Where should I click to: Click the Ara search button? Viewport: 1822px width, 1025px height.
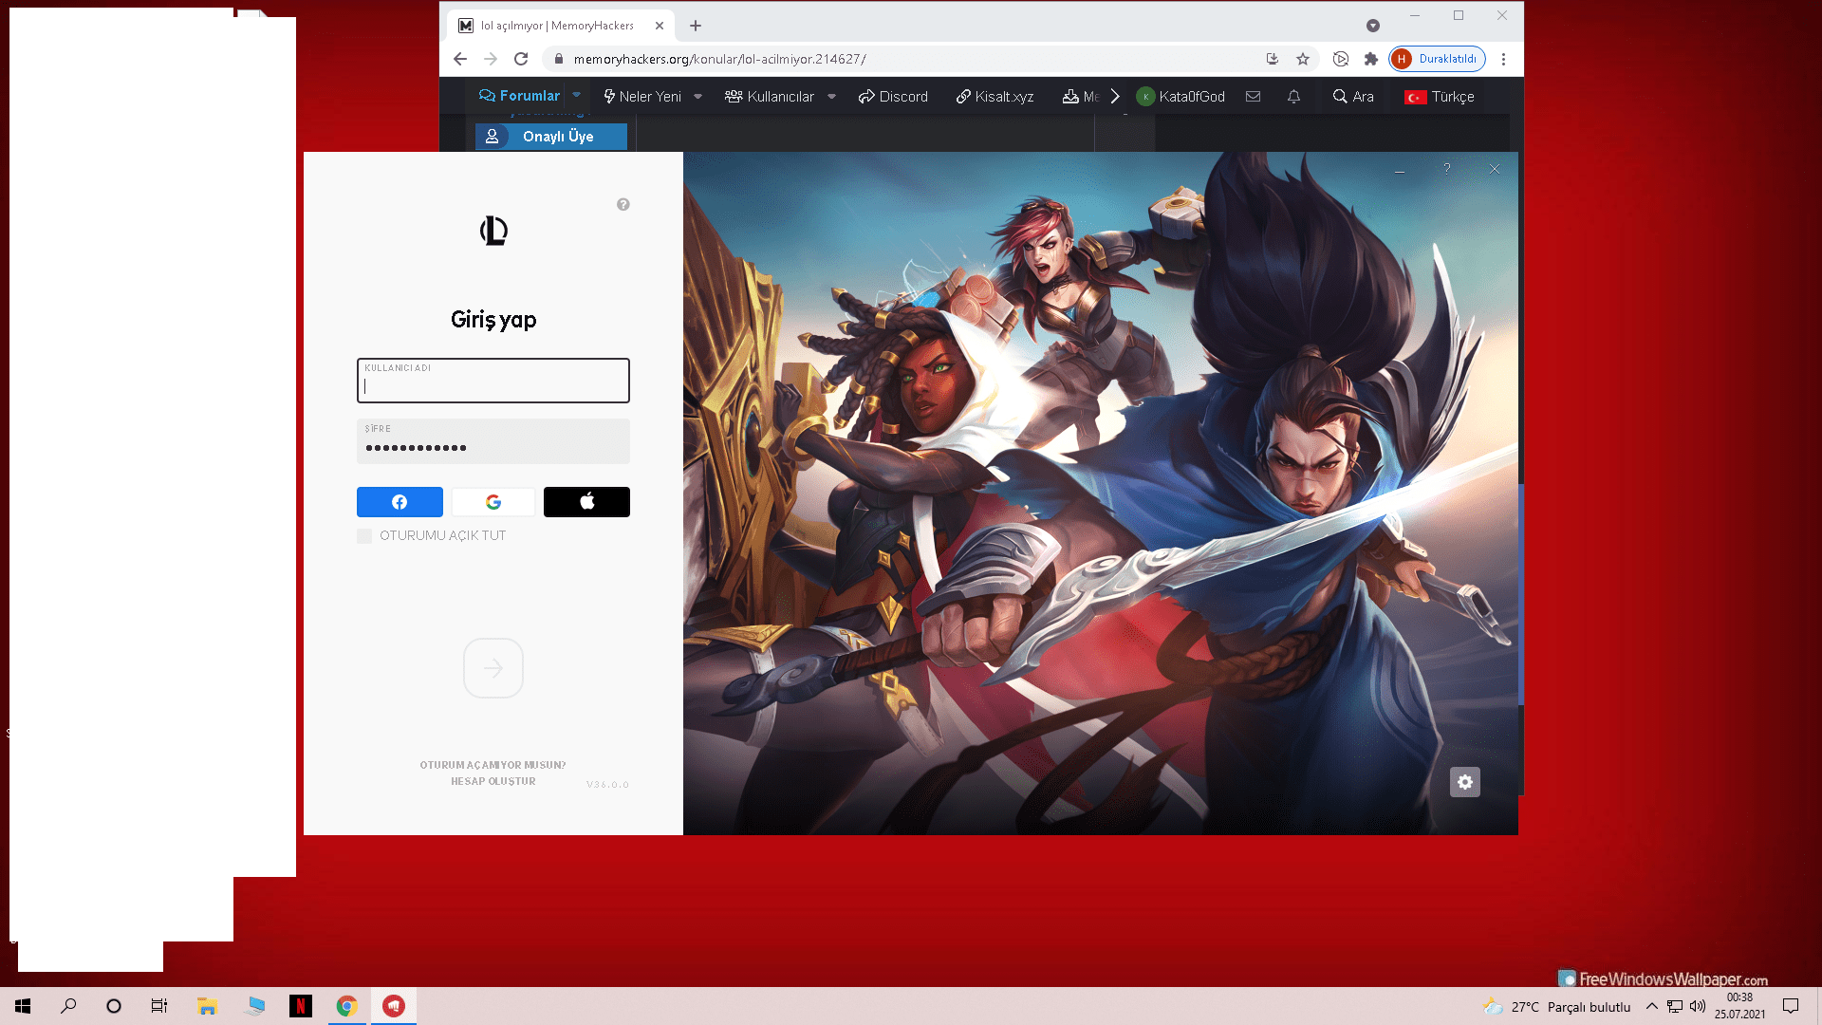pos(1353,96)
